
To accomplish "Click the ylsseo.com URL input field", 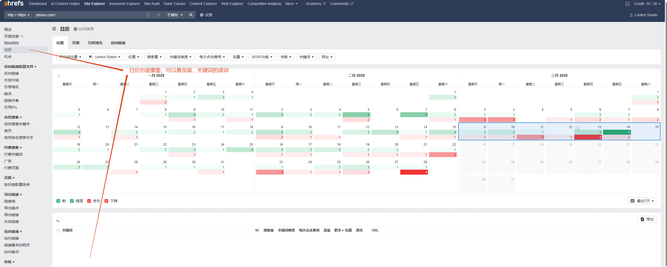I will click(89, 15).
